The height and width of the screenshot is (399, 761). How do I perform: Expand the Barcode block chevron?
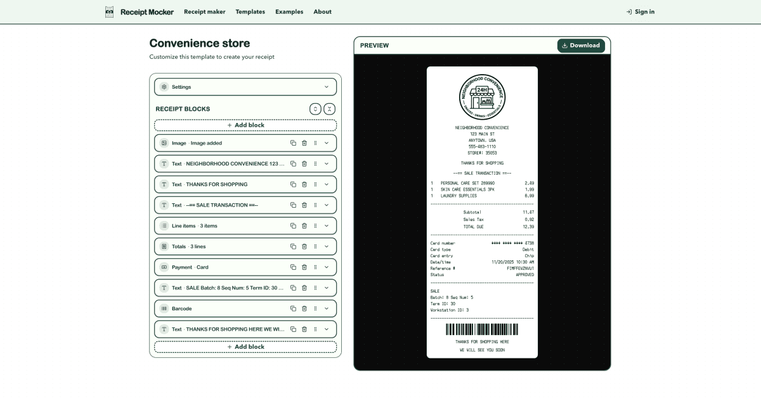pos(327,308)
